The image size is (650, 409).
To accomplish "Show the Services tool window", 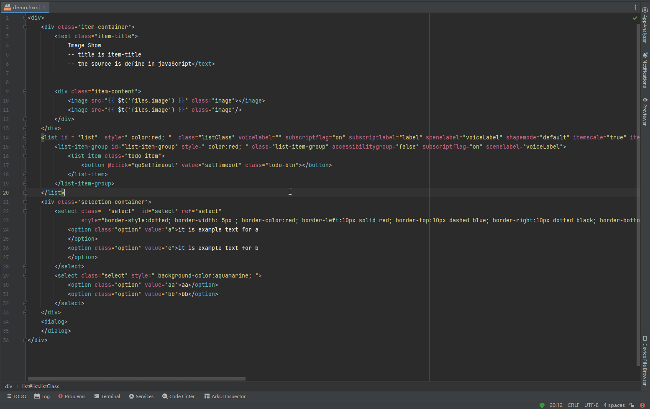I will click(x=141, y=396).
